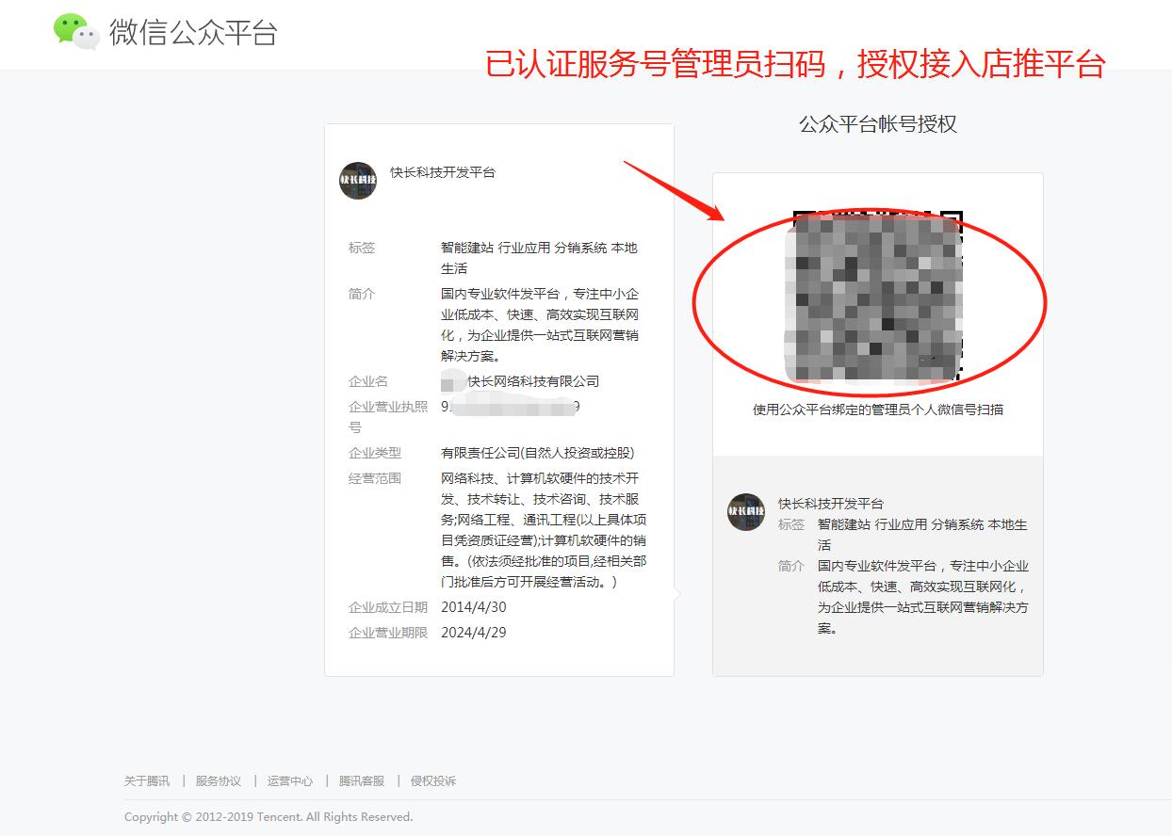
Task: Click the 快长网络科技有限公司 company name
Action: pos(533,381)
